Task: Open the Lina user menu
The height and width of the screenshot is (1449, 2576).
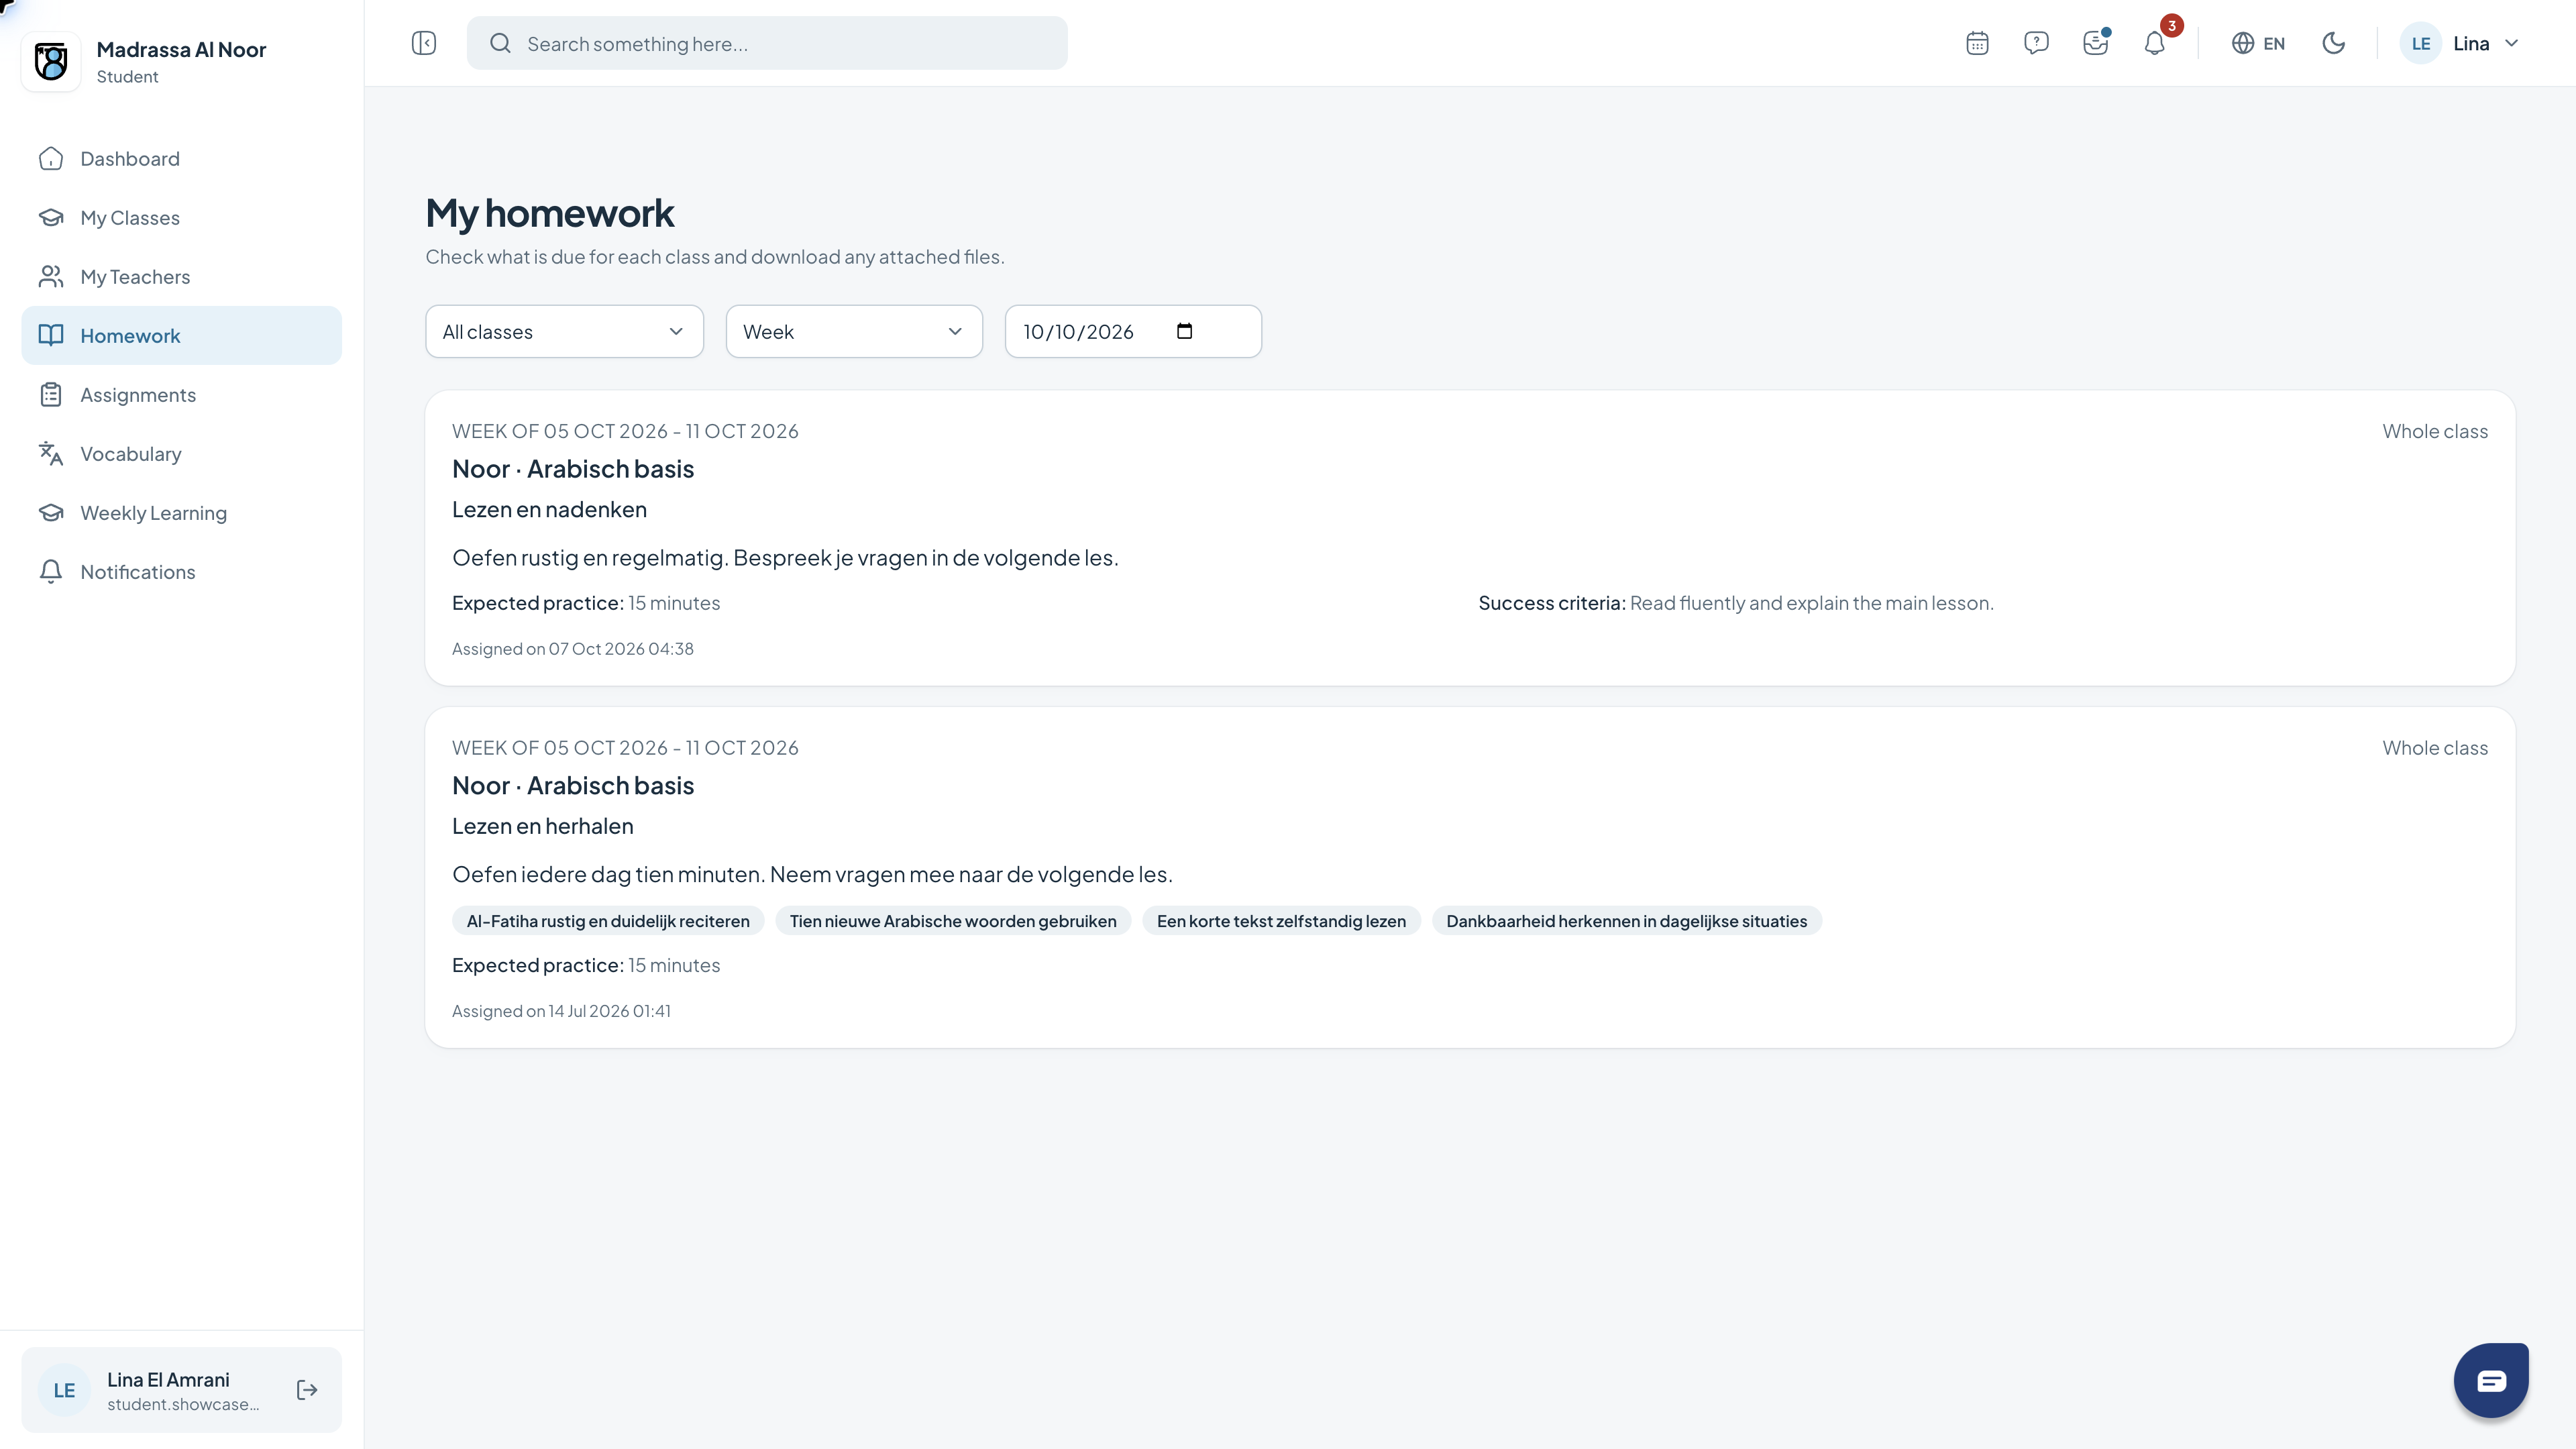Action: coord(2459,43)
